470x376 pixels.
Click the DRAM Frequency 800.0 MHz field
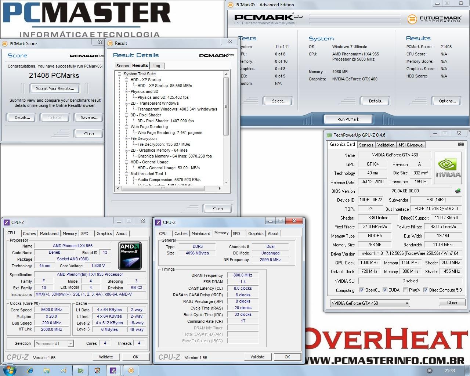pos(243,275)
